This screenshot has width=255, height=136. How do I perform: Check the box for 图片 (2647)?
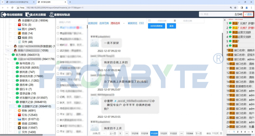pyautogui.click(x=15, y=29)
